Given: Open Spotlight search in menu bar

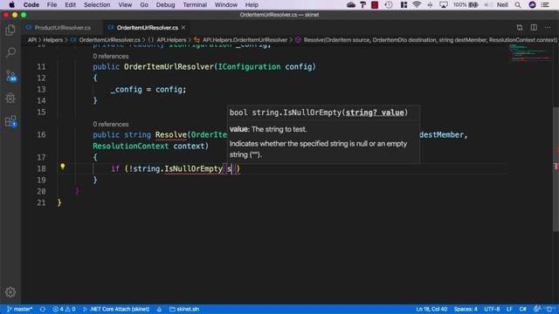Looking at the screenshot, I should pos(518,4).
